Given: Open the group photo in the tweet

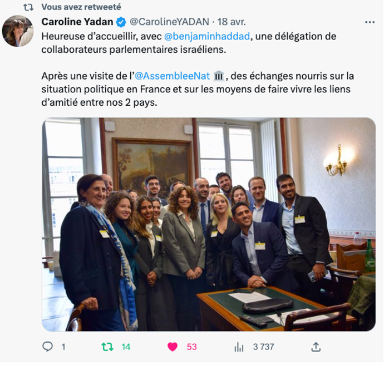Looking at the screenshot, I should point(209,224).
